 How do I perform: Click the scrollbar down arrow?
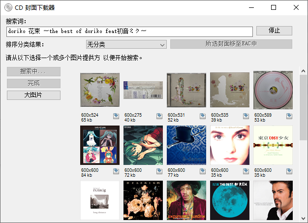(x=304, y=217)
